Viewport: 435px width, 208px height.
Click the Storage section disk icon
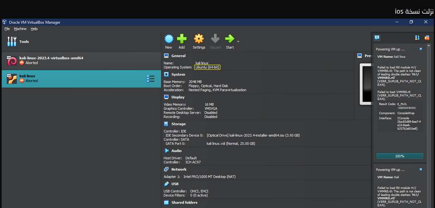pos(166,124)
